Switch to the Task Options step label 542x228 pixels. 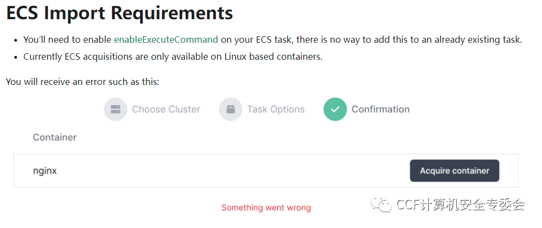276,109
